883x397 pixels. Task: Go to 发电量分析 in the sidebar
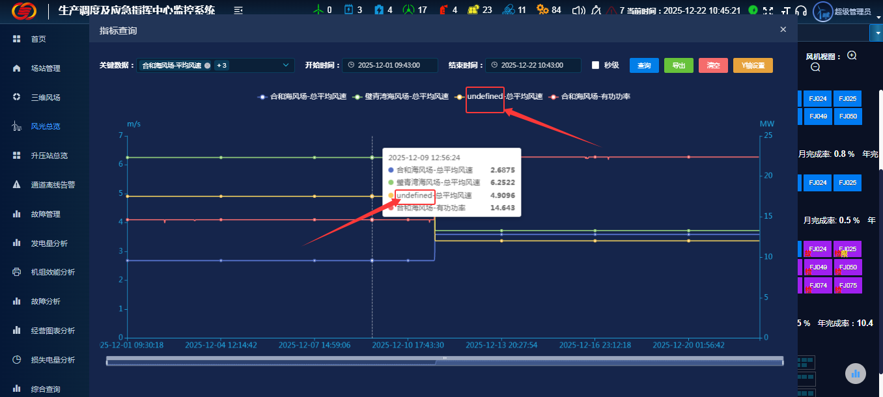[49, 243]
